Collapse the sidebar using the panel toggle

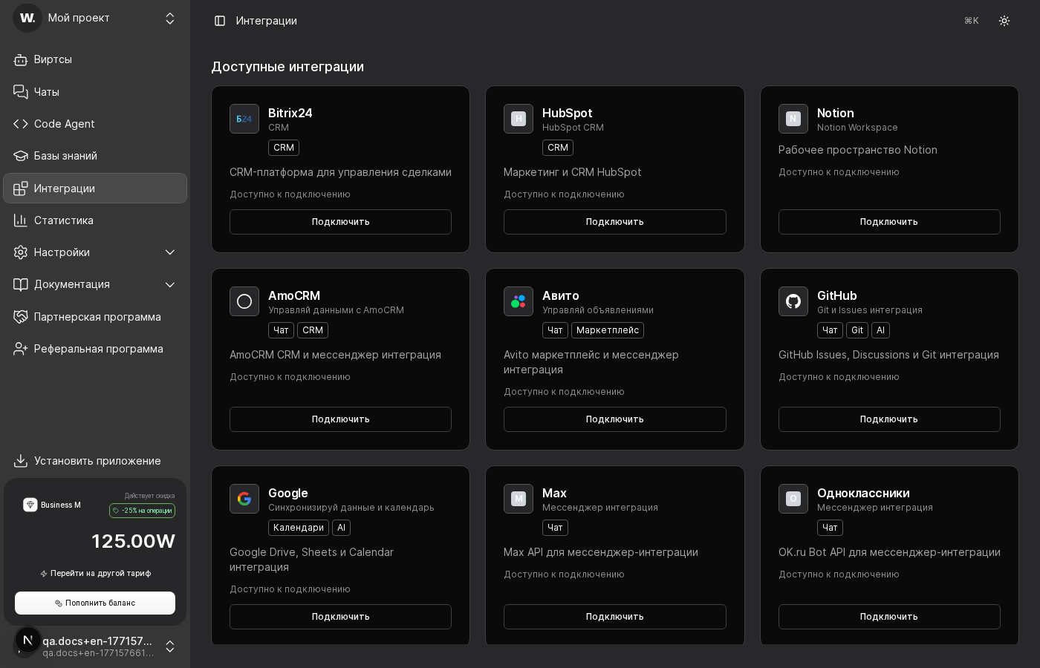click(220, 21)
